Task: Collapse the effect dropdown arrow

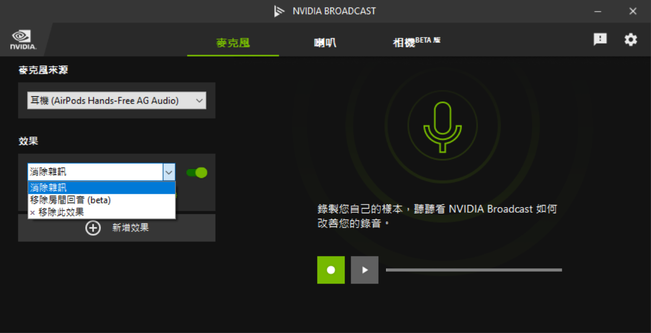Action: pos(169,172)
